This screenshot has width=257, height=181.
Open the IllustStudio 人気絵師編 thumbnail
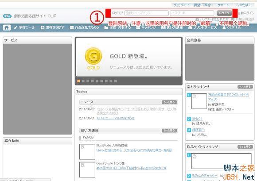point(87,152)
